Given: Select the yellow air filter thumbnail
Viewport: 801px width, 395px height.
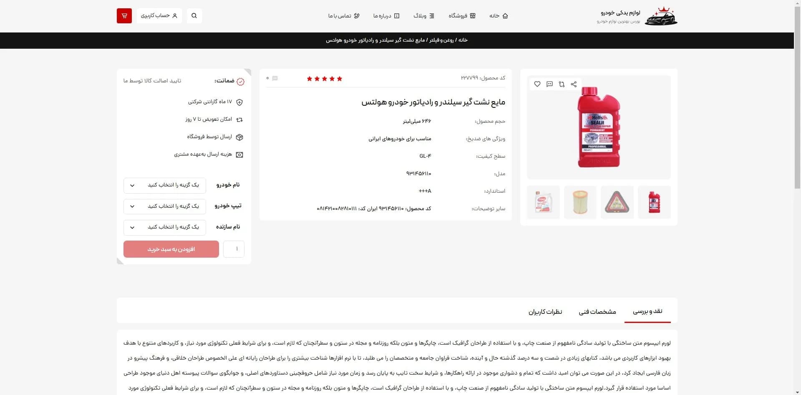Looking at the screenshot, I should pyautogui.click(x=580, y=202).
